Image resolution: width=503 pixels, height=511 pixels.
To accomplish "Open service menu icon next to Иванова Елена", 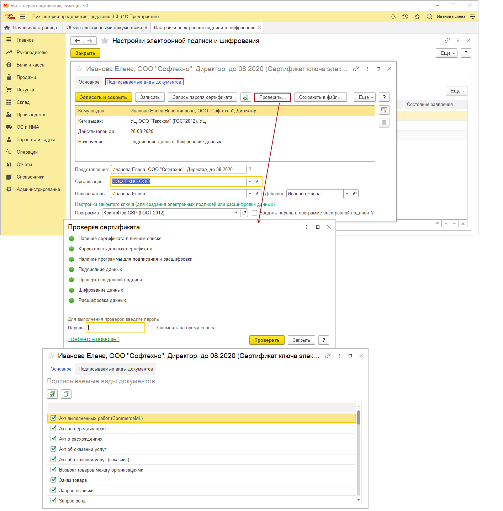I will click(x=473, y=17).
